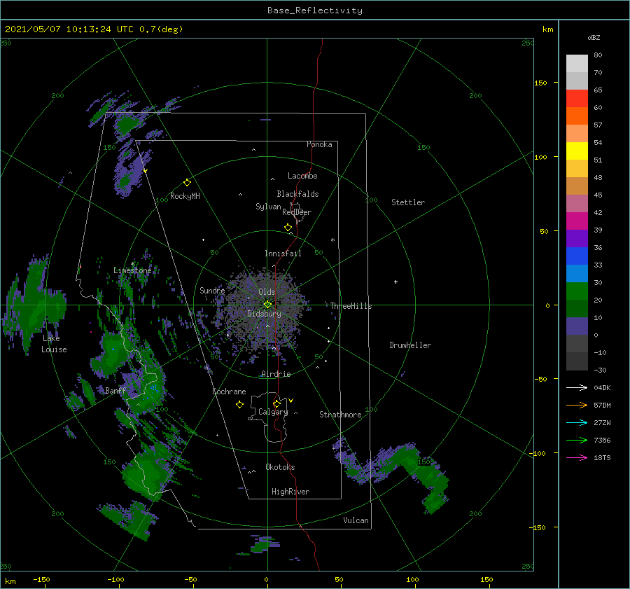Click the Base_Reflectivity title text
This screenshot has width=630, height=589.
pos(315,11)
